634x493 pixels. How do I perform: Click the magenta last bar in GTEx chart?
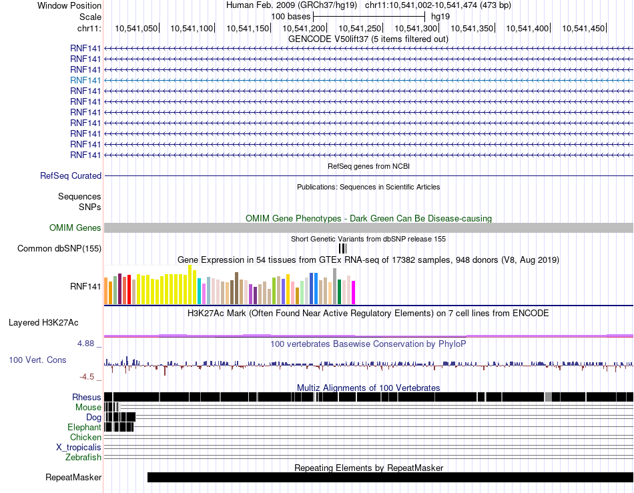[354, 293]
